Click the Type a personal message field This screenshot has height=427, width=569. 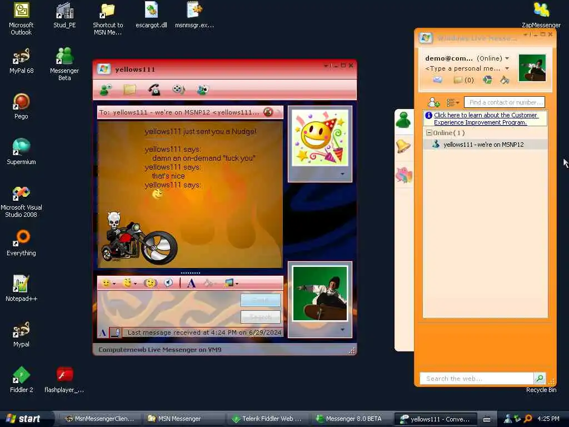tap(462, 68)
